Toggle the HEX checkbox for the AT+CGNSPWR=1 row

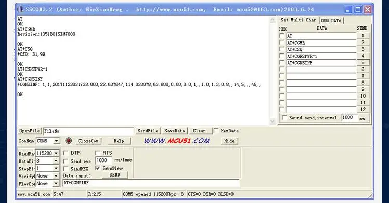point(282,56)
